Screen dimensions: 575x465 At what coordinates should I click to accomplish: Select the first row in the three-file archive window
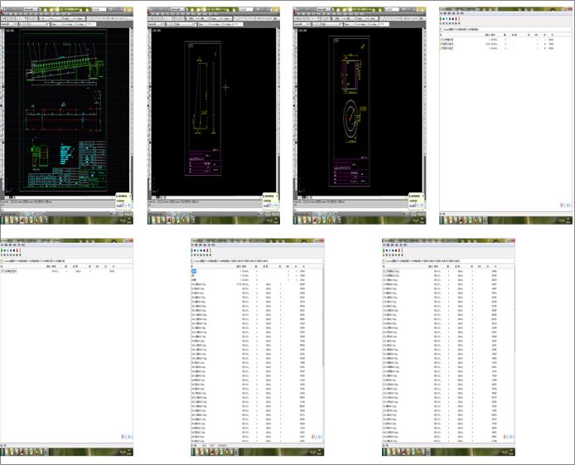point(498,40)
